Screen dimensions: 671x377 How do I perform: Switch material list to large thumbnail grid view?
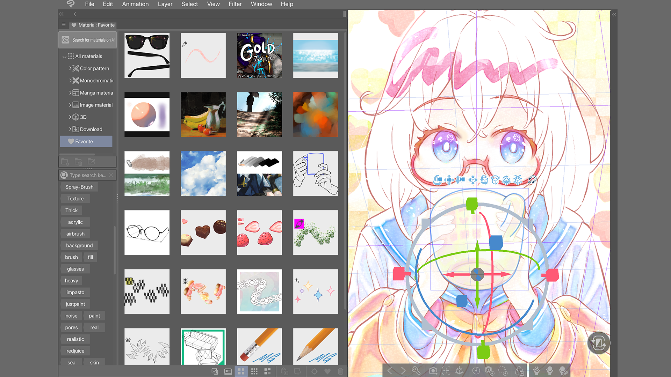click(241, 371)
